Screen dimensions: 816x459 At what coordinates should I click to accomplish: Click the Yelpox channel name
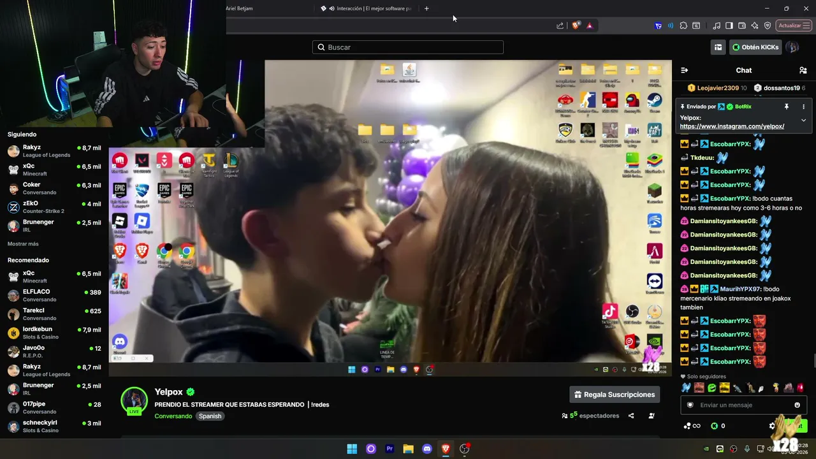(x=169, y=392)
